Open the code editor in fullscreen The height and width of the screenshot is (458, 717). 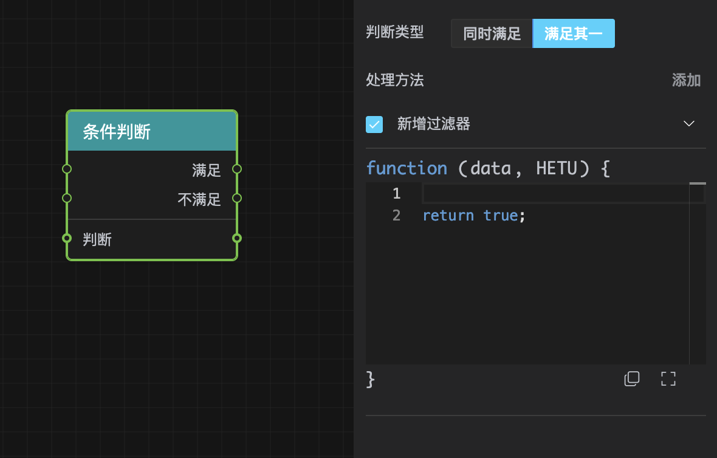(x=668, y=378)
